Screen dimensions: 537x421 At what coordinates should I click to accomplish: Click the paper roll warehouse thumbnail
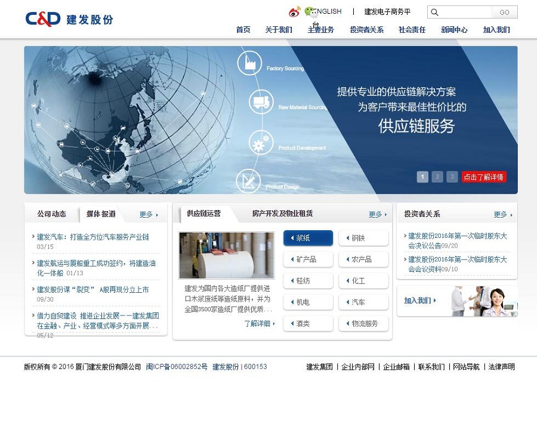227,255
